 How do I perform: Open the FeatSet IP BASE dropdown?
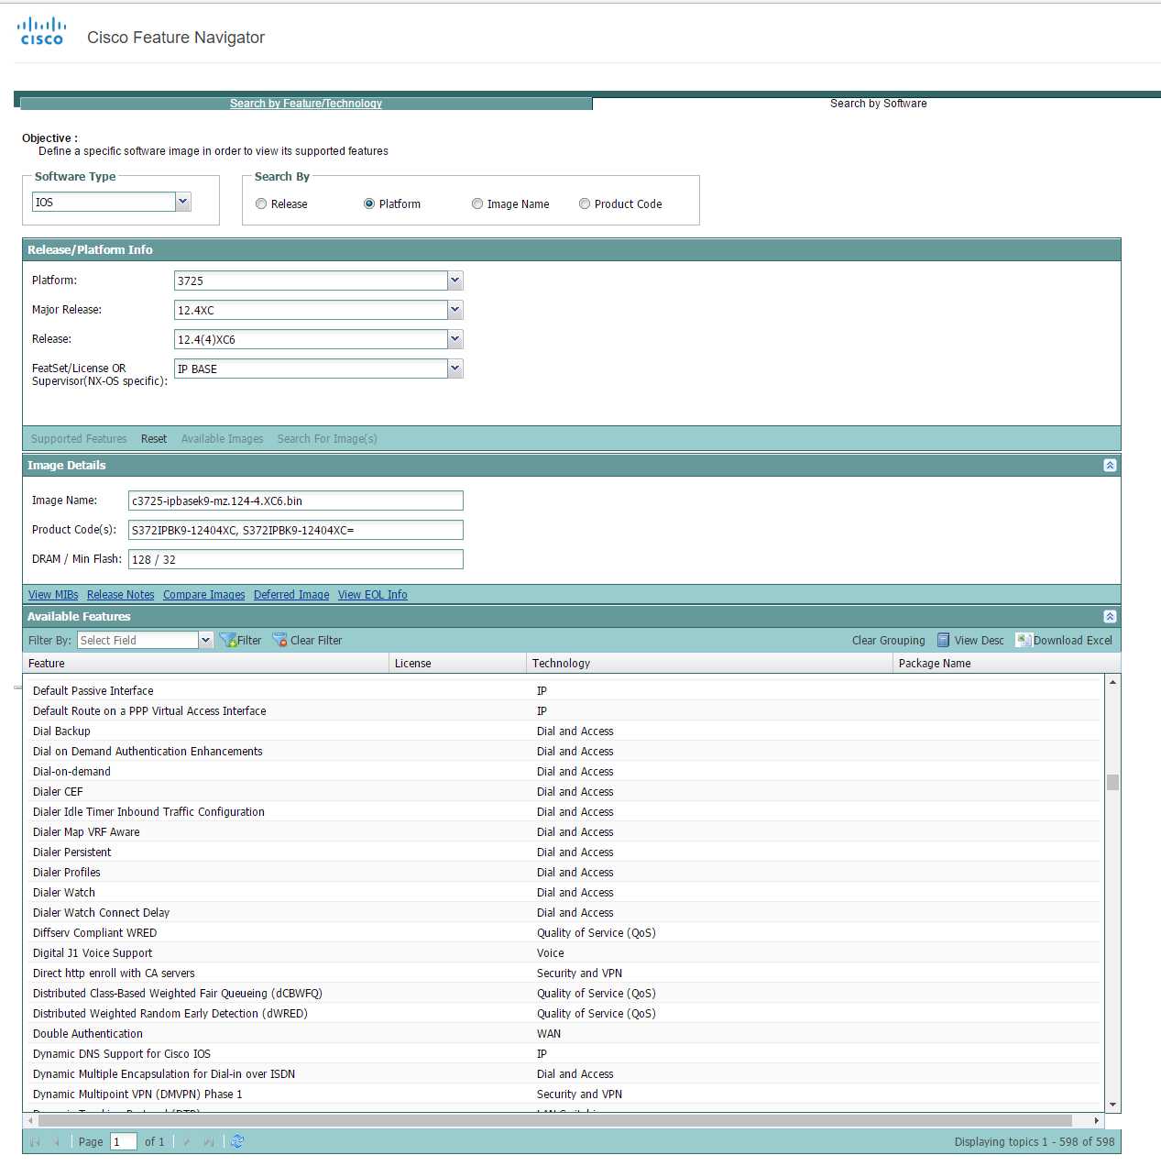[455, 368]
